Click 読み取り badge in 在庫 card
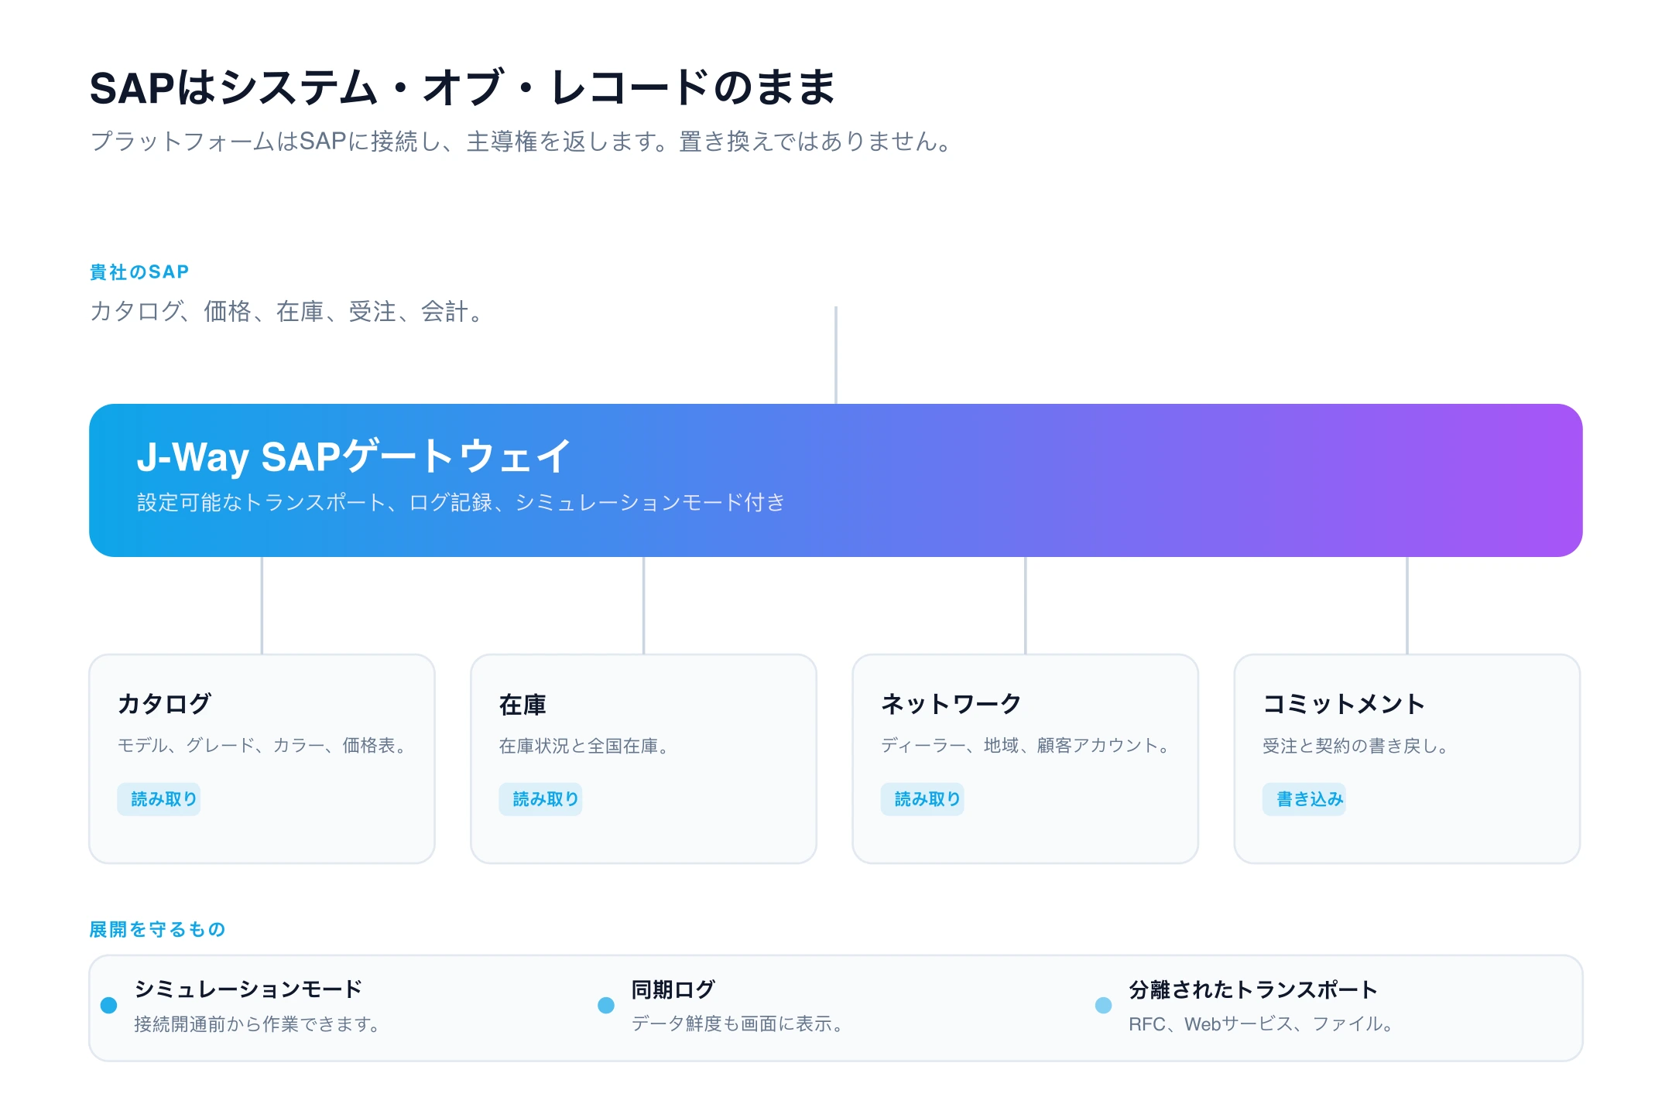 pos(540,799)
